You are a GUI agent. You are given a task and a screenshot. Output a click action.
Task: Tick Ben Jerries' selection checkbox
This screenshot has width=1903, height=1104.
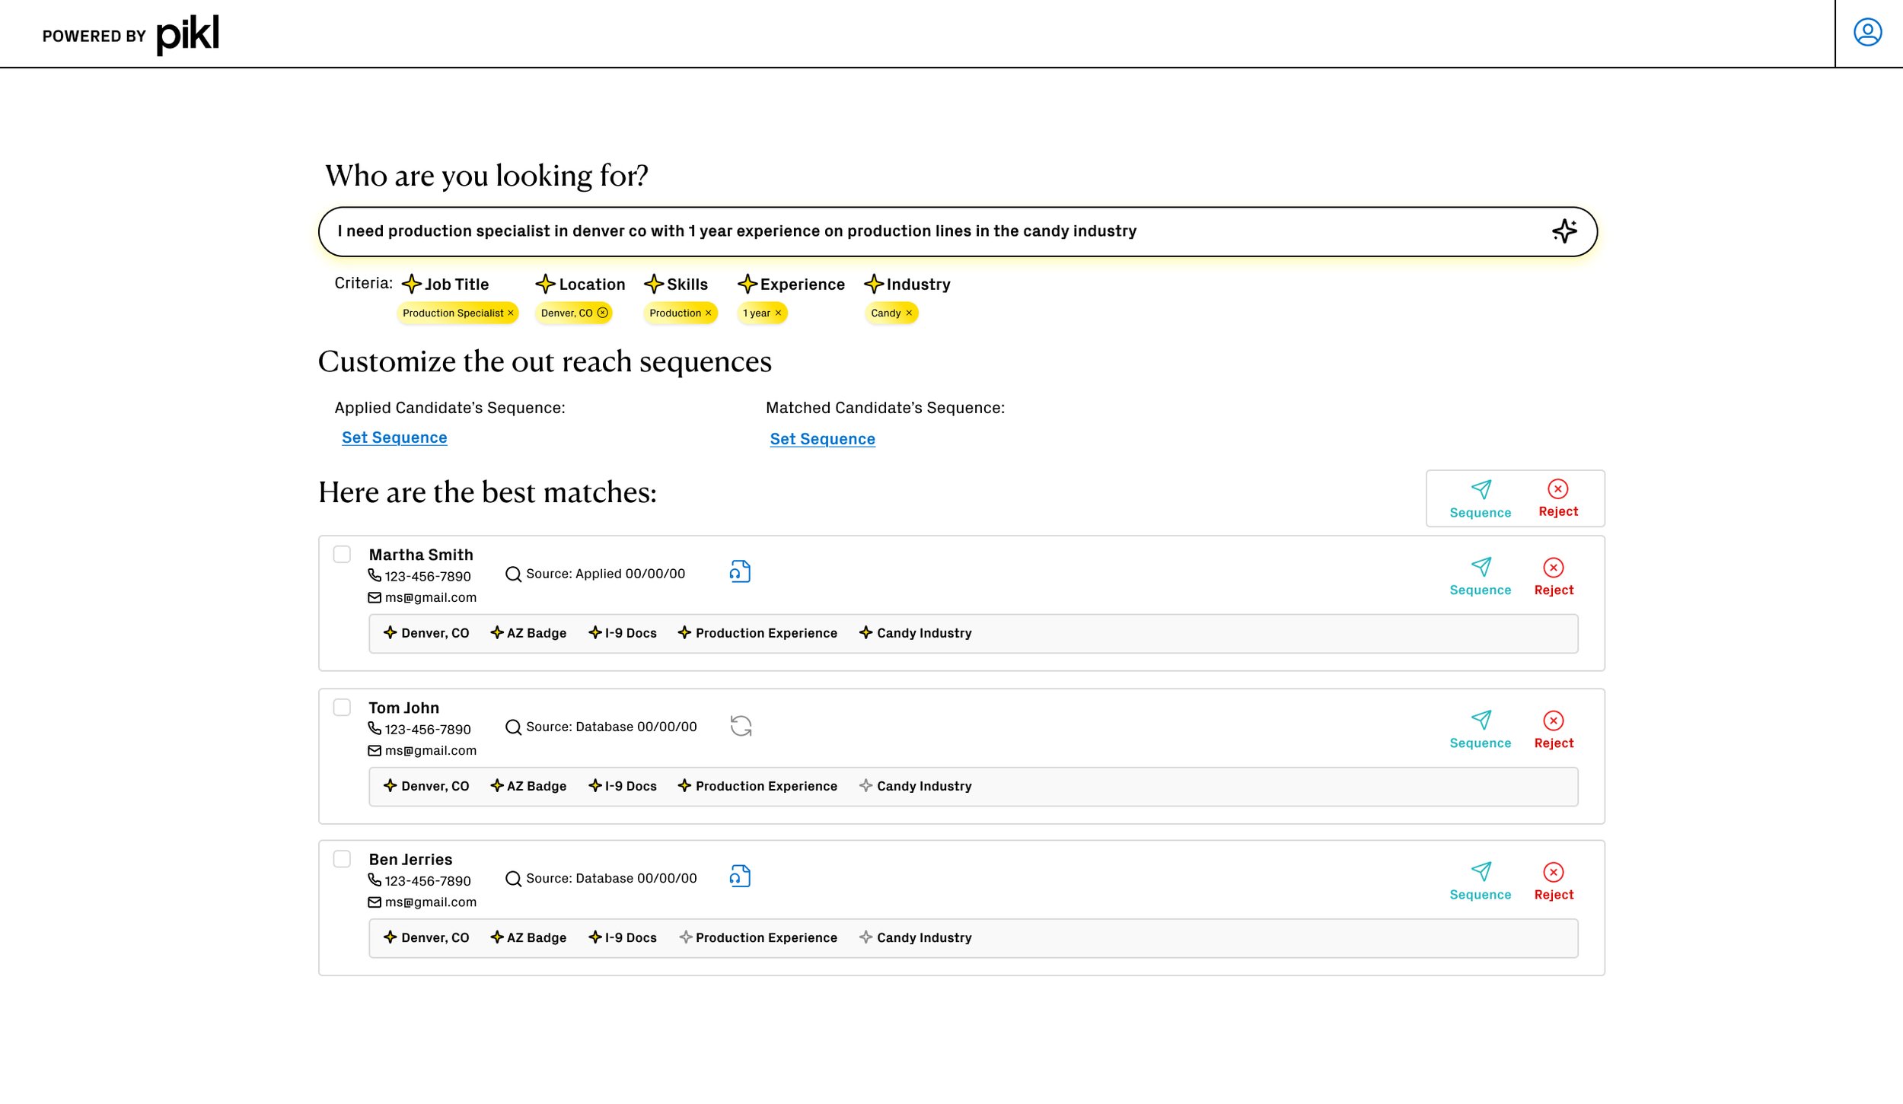pos(342,859)
